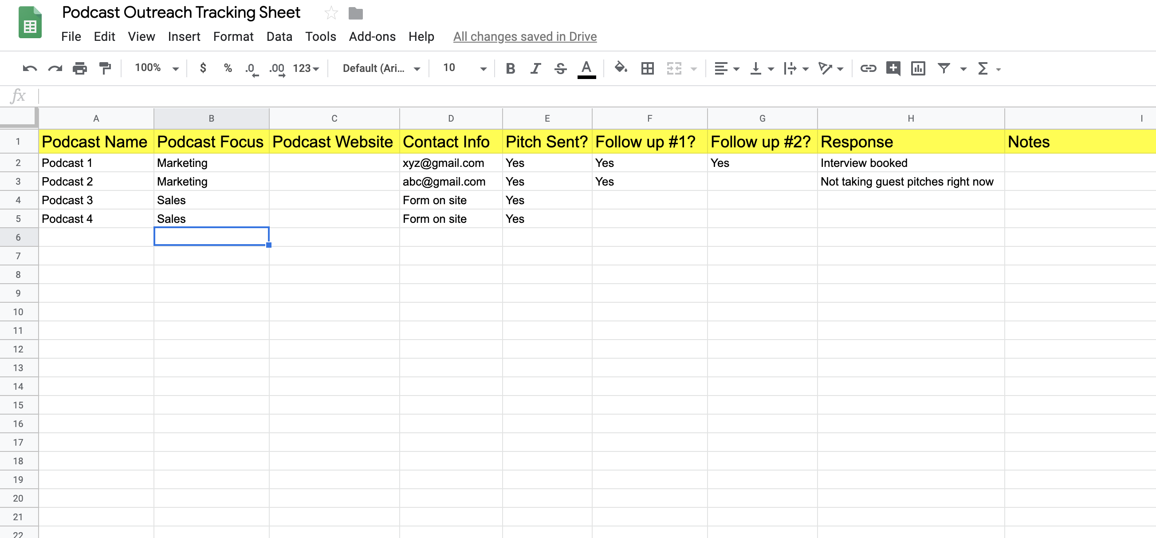Viewport: 1156px width, 538px height.
Task: Open the Help menu
Action: pos(421,36)
